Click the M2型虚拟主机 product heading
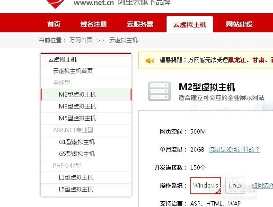This screenshot has height=207, width=273. (x=207, y=87)
